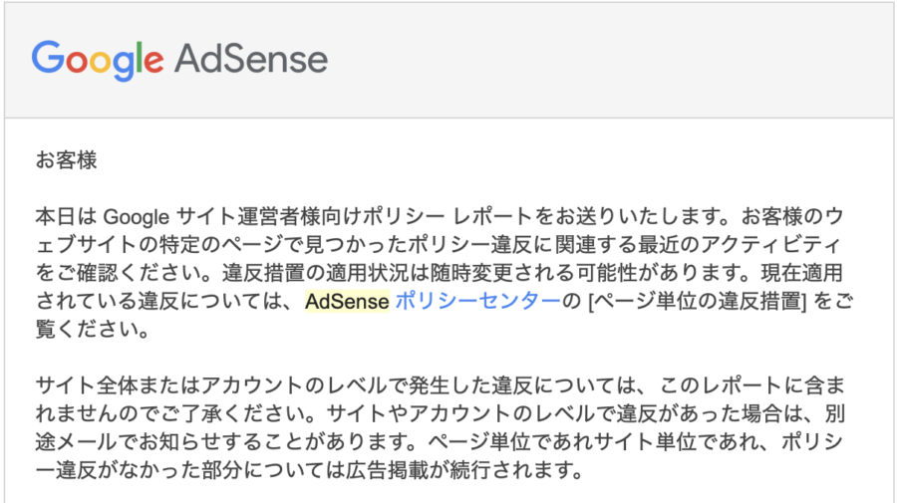Click the [ページ単位の違反措置] bracketed text
Image resolution: width=897 pixels, height=503 pixels.
(x=698, y=301)
